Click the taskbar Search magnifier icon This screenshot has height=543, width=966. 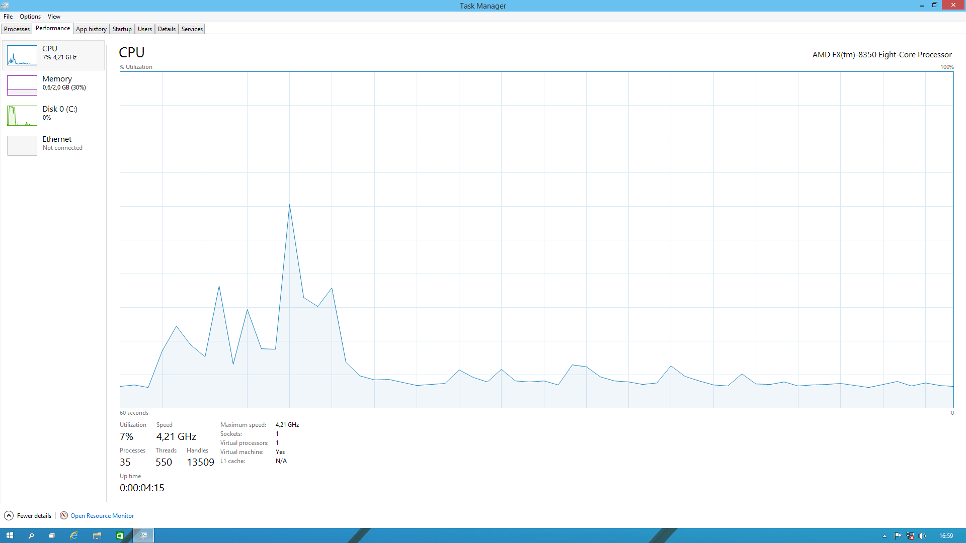[x=31, y=536]
